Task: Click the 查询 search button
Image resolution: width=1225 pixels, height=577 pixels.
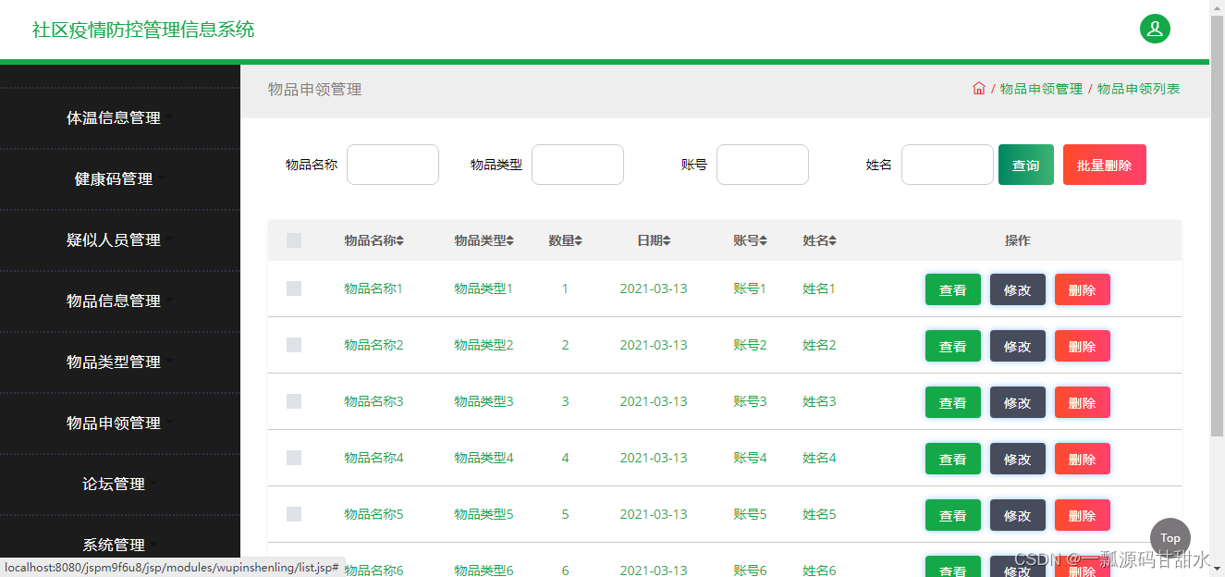Action: tap(1026, 165)
